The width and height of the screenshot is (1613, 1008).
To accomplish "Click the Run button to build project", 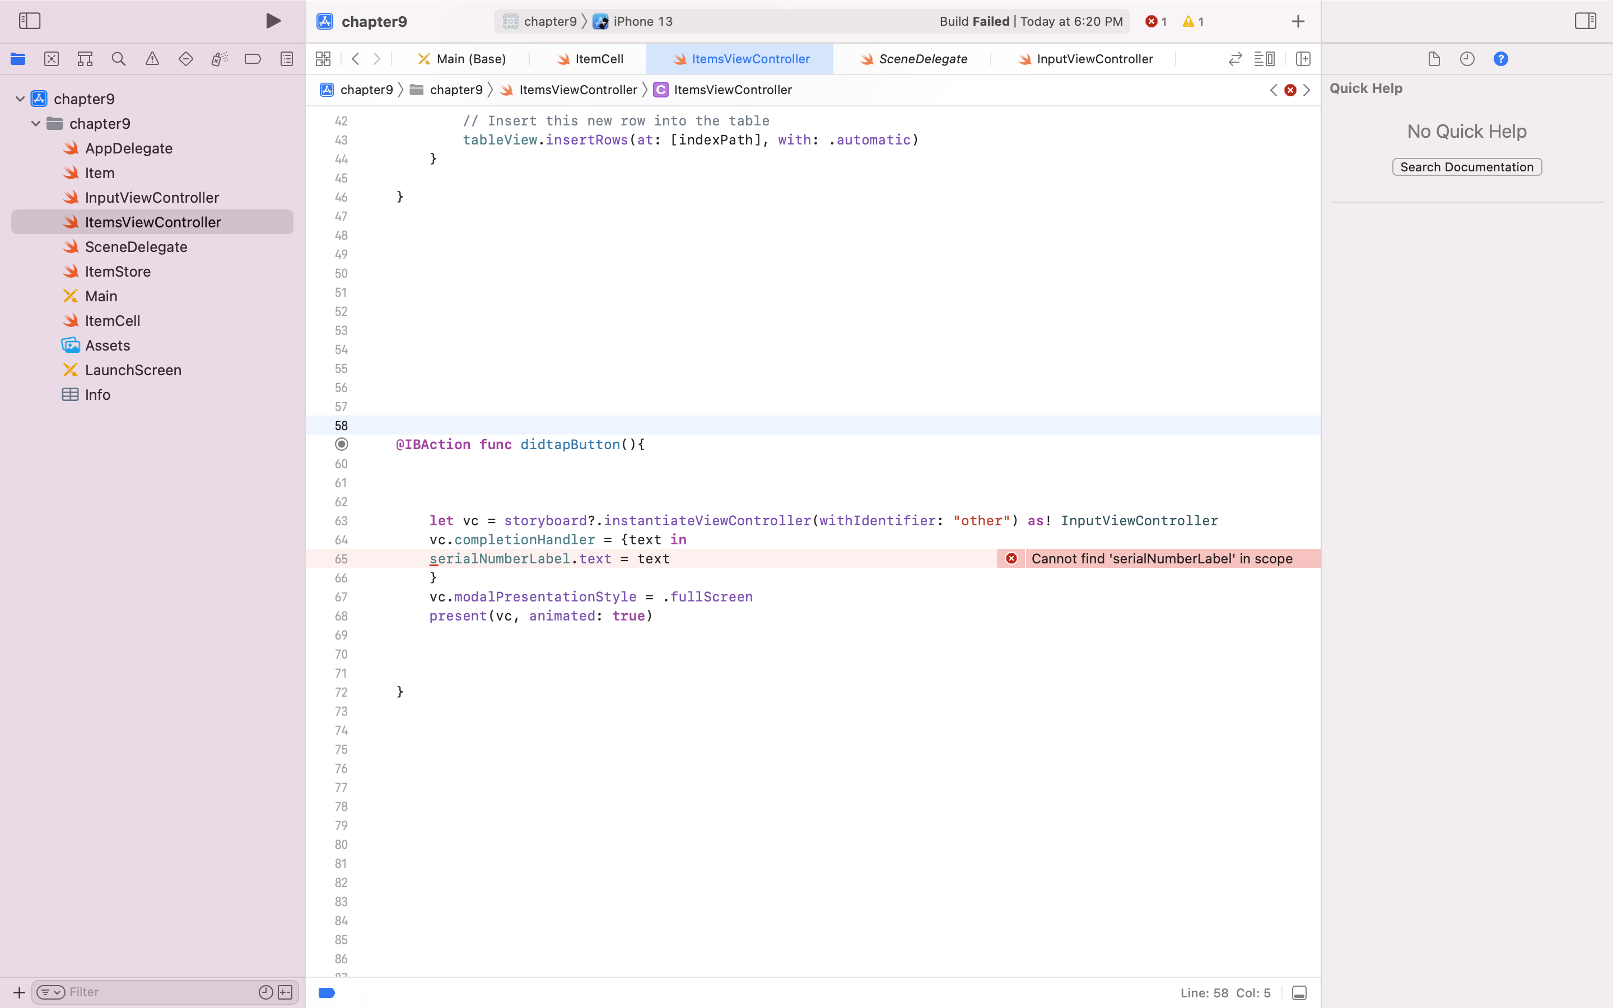I will pyautogui.click(x=272, y=21).
